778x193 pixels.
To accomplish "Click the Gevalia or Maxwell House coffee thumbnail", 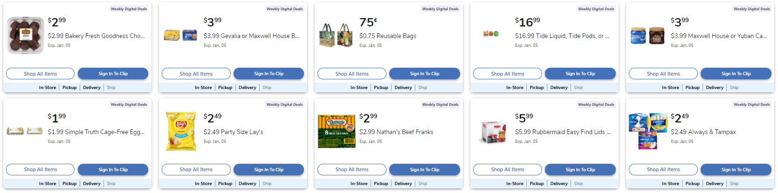I will coord(180,35).
